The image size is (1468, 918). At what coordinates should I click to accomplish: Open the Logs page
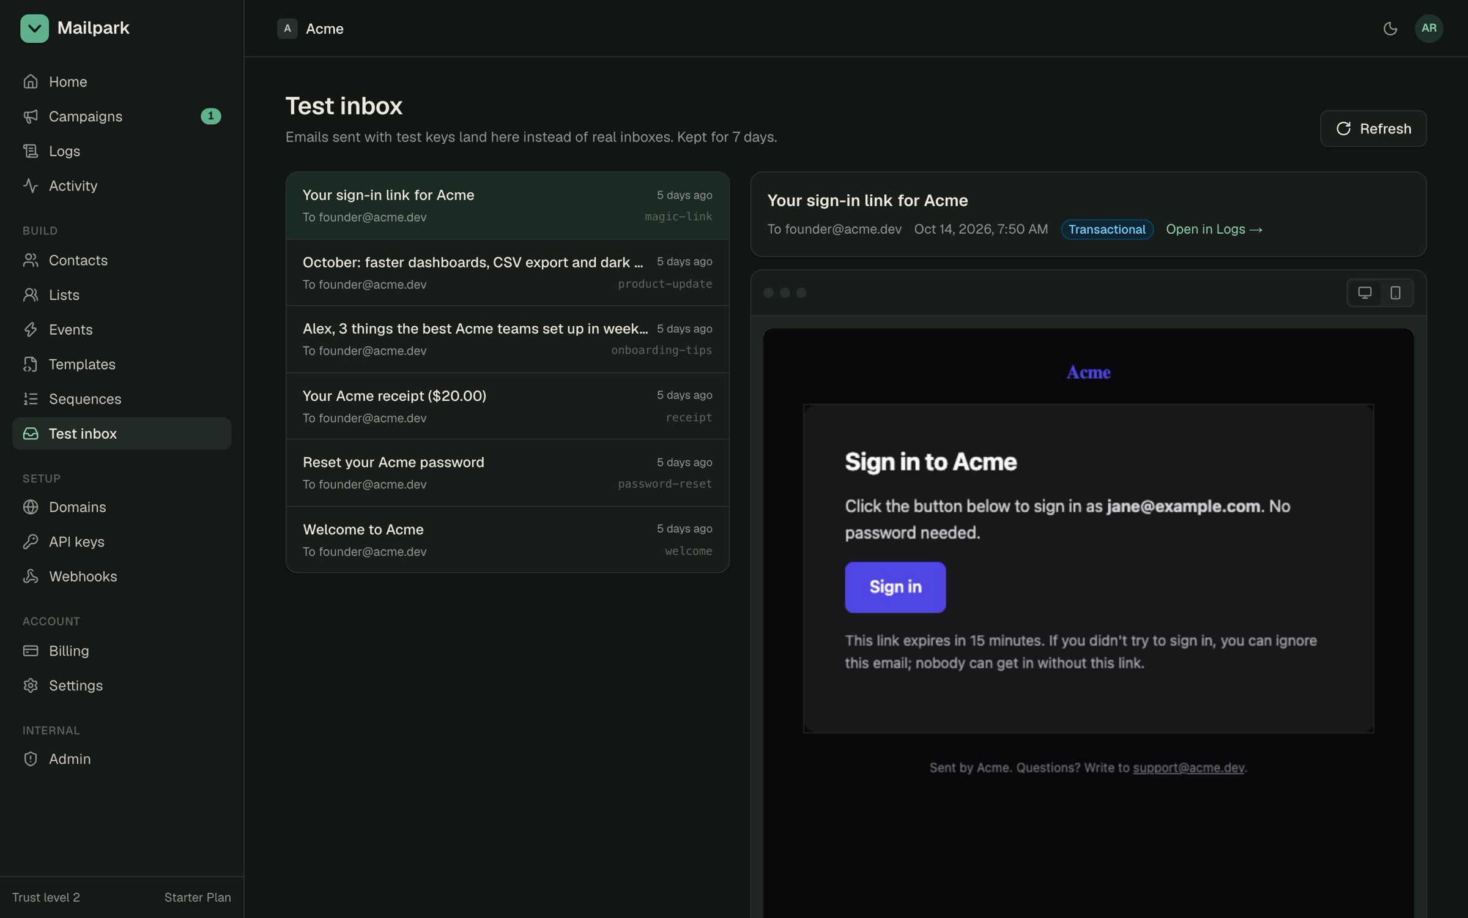pos(122,151)
